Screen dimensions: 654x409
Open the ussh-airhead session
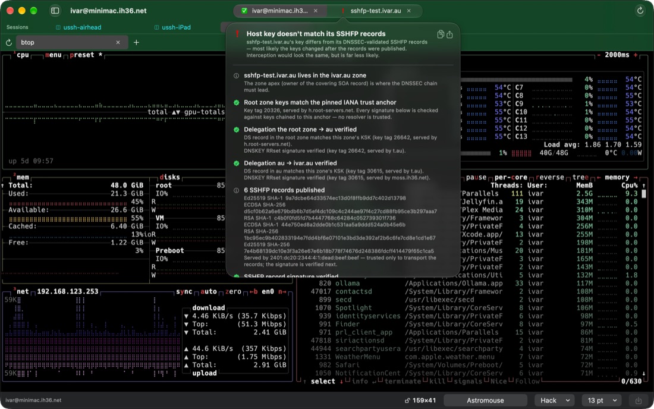(78, 27)
